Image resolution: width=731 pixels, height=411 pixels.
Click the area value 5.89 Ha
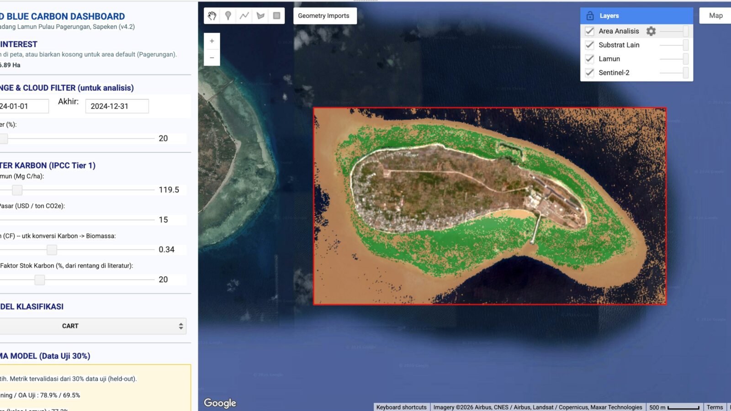click(x=10, y=65)
